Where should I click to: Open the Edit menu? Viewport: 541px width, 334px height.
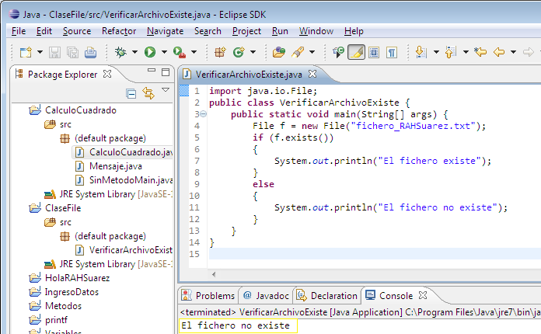pyautogui.click(x=44, y=31)
